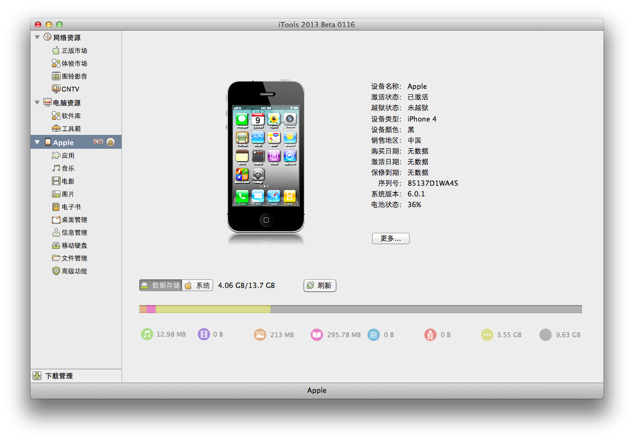Open 音乐 music note icon

click(x=56, y=168)
